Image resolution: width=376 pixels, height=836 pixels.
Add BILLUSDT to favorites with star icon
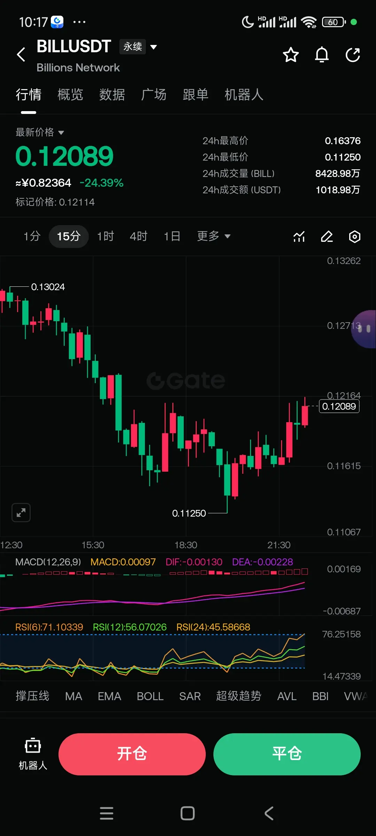(291, 55)
